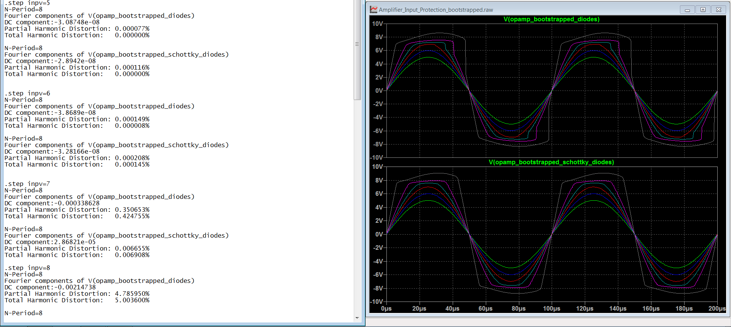Click 'Partial Harmonic Distortion: 0.006655%' in the log
This screenshot has width=731, height=327.
(x=77, y=248)
